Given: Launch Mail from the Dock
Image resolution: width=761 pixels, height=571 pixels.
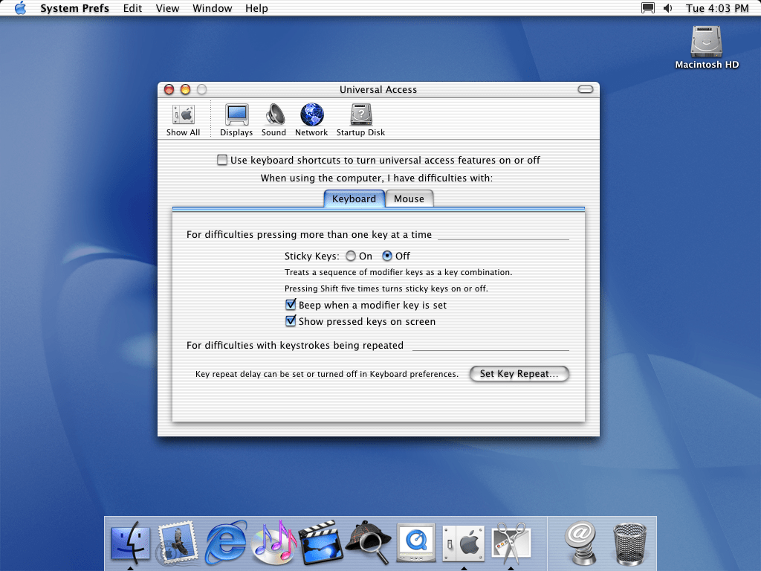Looking at the screenshot, I should coord(178,542).
